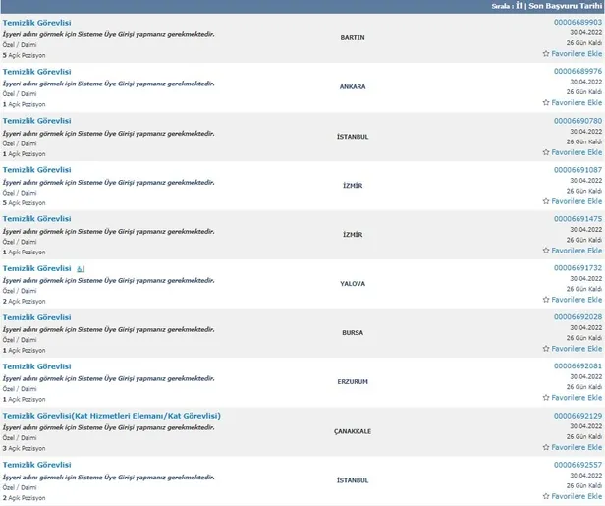The image size is (605, 506).
Task: Open the Temizlik Görevlisi listing for BARTIN
Action: point(36,23)
